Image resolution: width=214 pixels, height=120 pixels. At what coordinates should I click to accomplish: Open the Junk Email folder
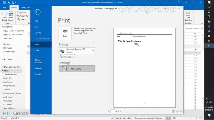(x=8, y=97)
